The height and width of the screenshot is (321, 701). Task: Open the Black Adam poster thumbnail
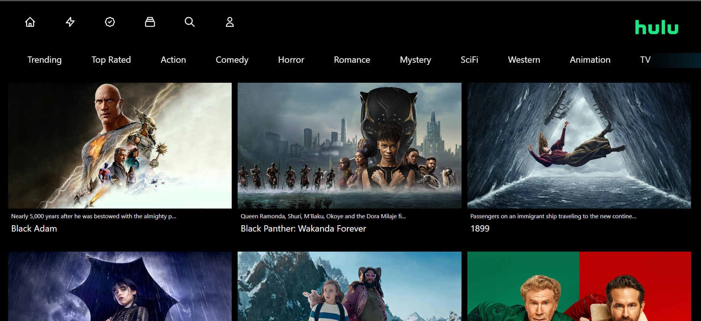(x=120, y=145)
